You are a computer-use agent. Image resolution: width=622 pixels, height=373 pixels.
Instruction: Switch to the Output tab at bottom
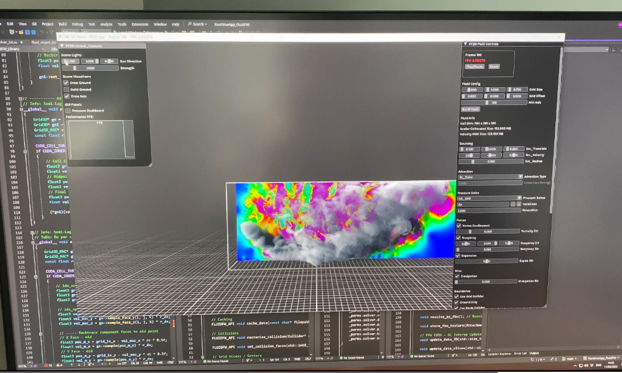(533, 353)
